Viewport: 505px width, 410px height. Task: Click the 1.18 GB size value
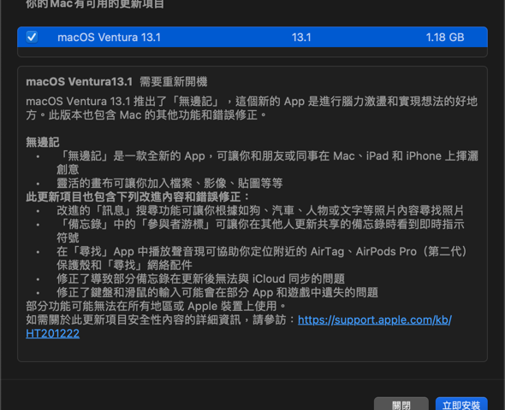(x=445, y=38)
